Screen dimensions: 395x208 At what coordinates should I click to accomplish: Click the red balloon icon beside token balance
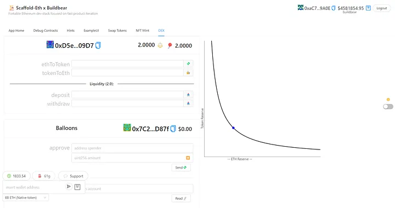pos(170,45)
